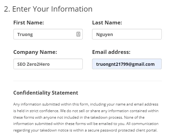Focus the highlighted Email address field
172x140 pixels.
click(x=127, y=64)
